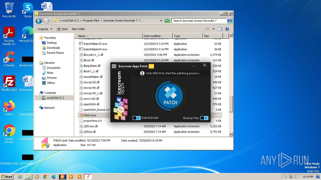Select the Documents library
This screenshot has width=321, height=180.
pos(53,68)
